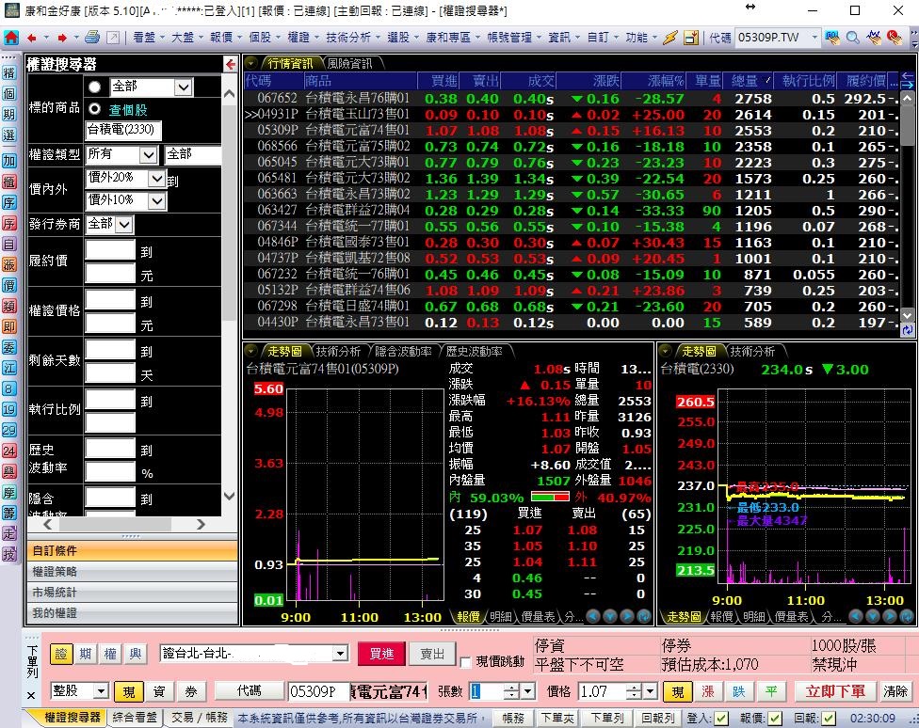This screenshot has width=919, height=728.
Task: Collapse panel with red arrow beside 權證搜尋器
Action: (230, 64)
